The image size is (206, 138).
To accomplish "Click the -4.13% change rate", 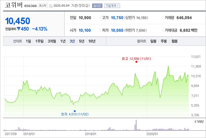I will point(40,29).
